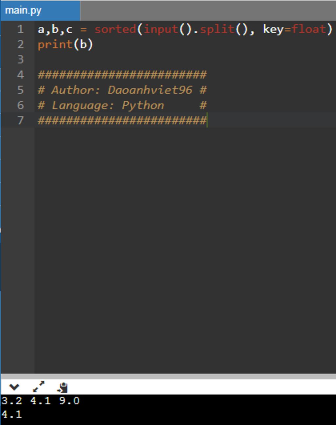Select line number 4 in the gutter
Image resolution: width=336 pixels, height=425 pixels.
(x=20, y=75)
